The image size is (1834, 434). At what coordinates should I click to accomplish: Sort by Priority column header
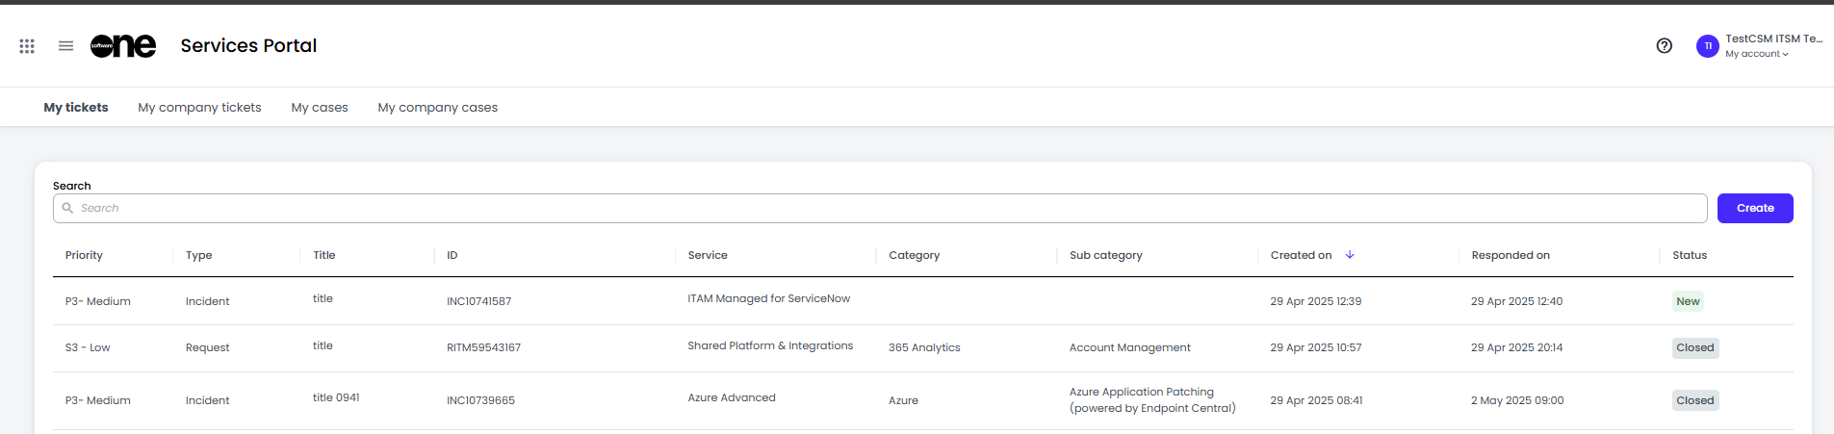84,255
